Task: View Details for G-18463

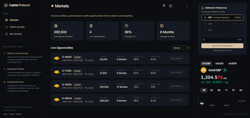Action: pyautogui.click(x=177, y=86)
